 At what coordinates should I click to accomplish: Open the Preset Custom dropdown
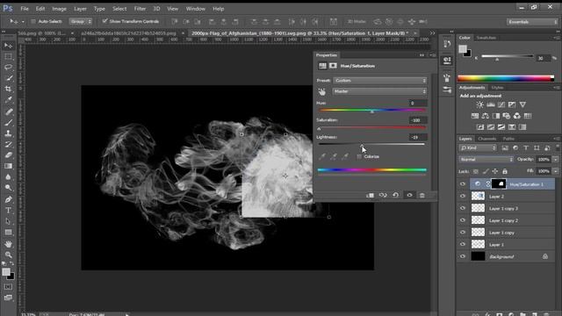tap(380, 81)
